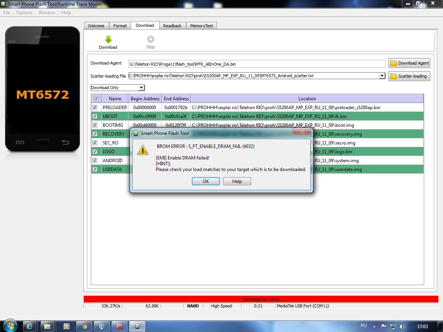The height and width of the screenshot is (332, 443).
Task: Uncheck the UBOOT partition checkbox
Action: click(95, 116)
